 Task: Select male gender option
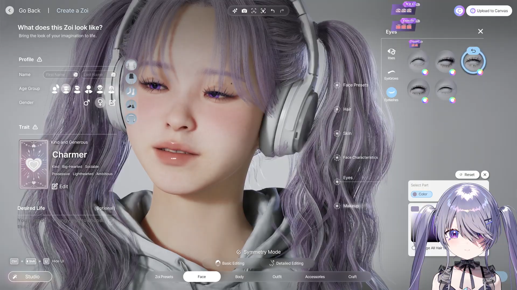86,103
